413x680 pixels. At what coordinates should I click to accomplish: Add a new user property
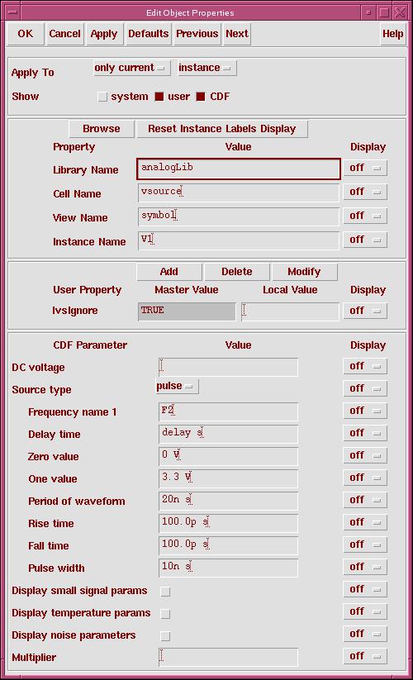tap(169, 272)
